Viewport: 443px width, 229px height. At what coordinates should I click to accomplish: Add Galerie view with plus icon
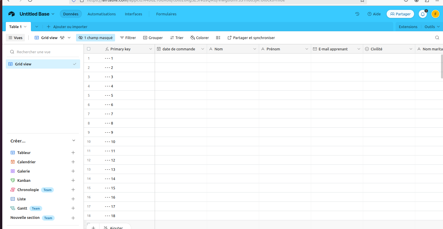point(73,171)
